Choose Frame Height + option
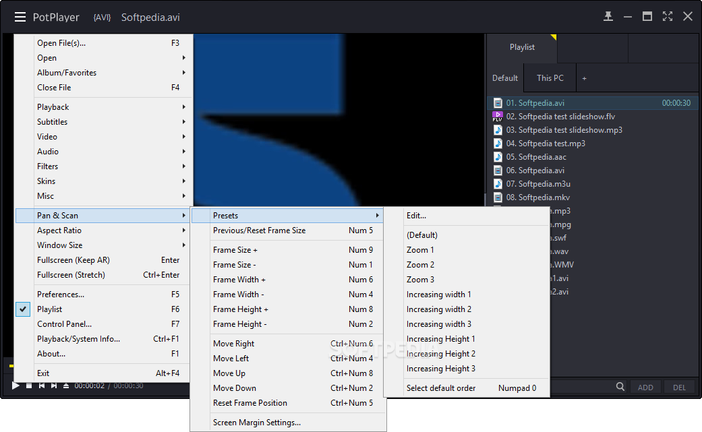The height and width of the screenshot is (432, 702). pyautogui.click(x=288, y=309)
